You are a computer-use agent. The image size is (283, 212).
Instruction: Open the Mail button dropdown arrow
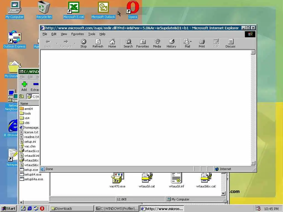(x=191, y=41)
